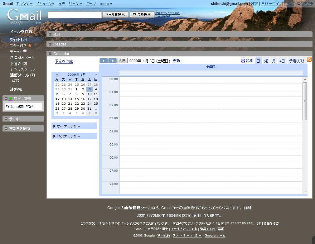The width and height of the screenshot is (315, 244).
Task: Click the 検索、追加、招待 chat search field
Action: [24, 106]
